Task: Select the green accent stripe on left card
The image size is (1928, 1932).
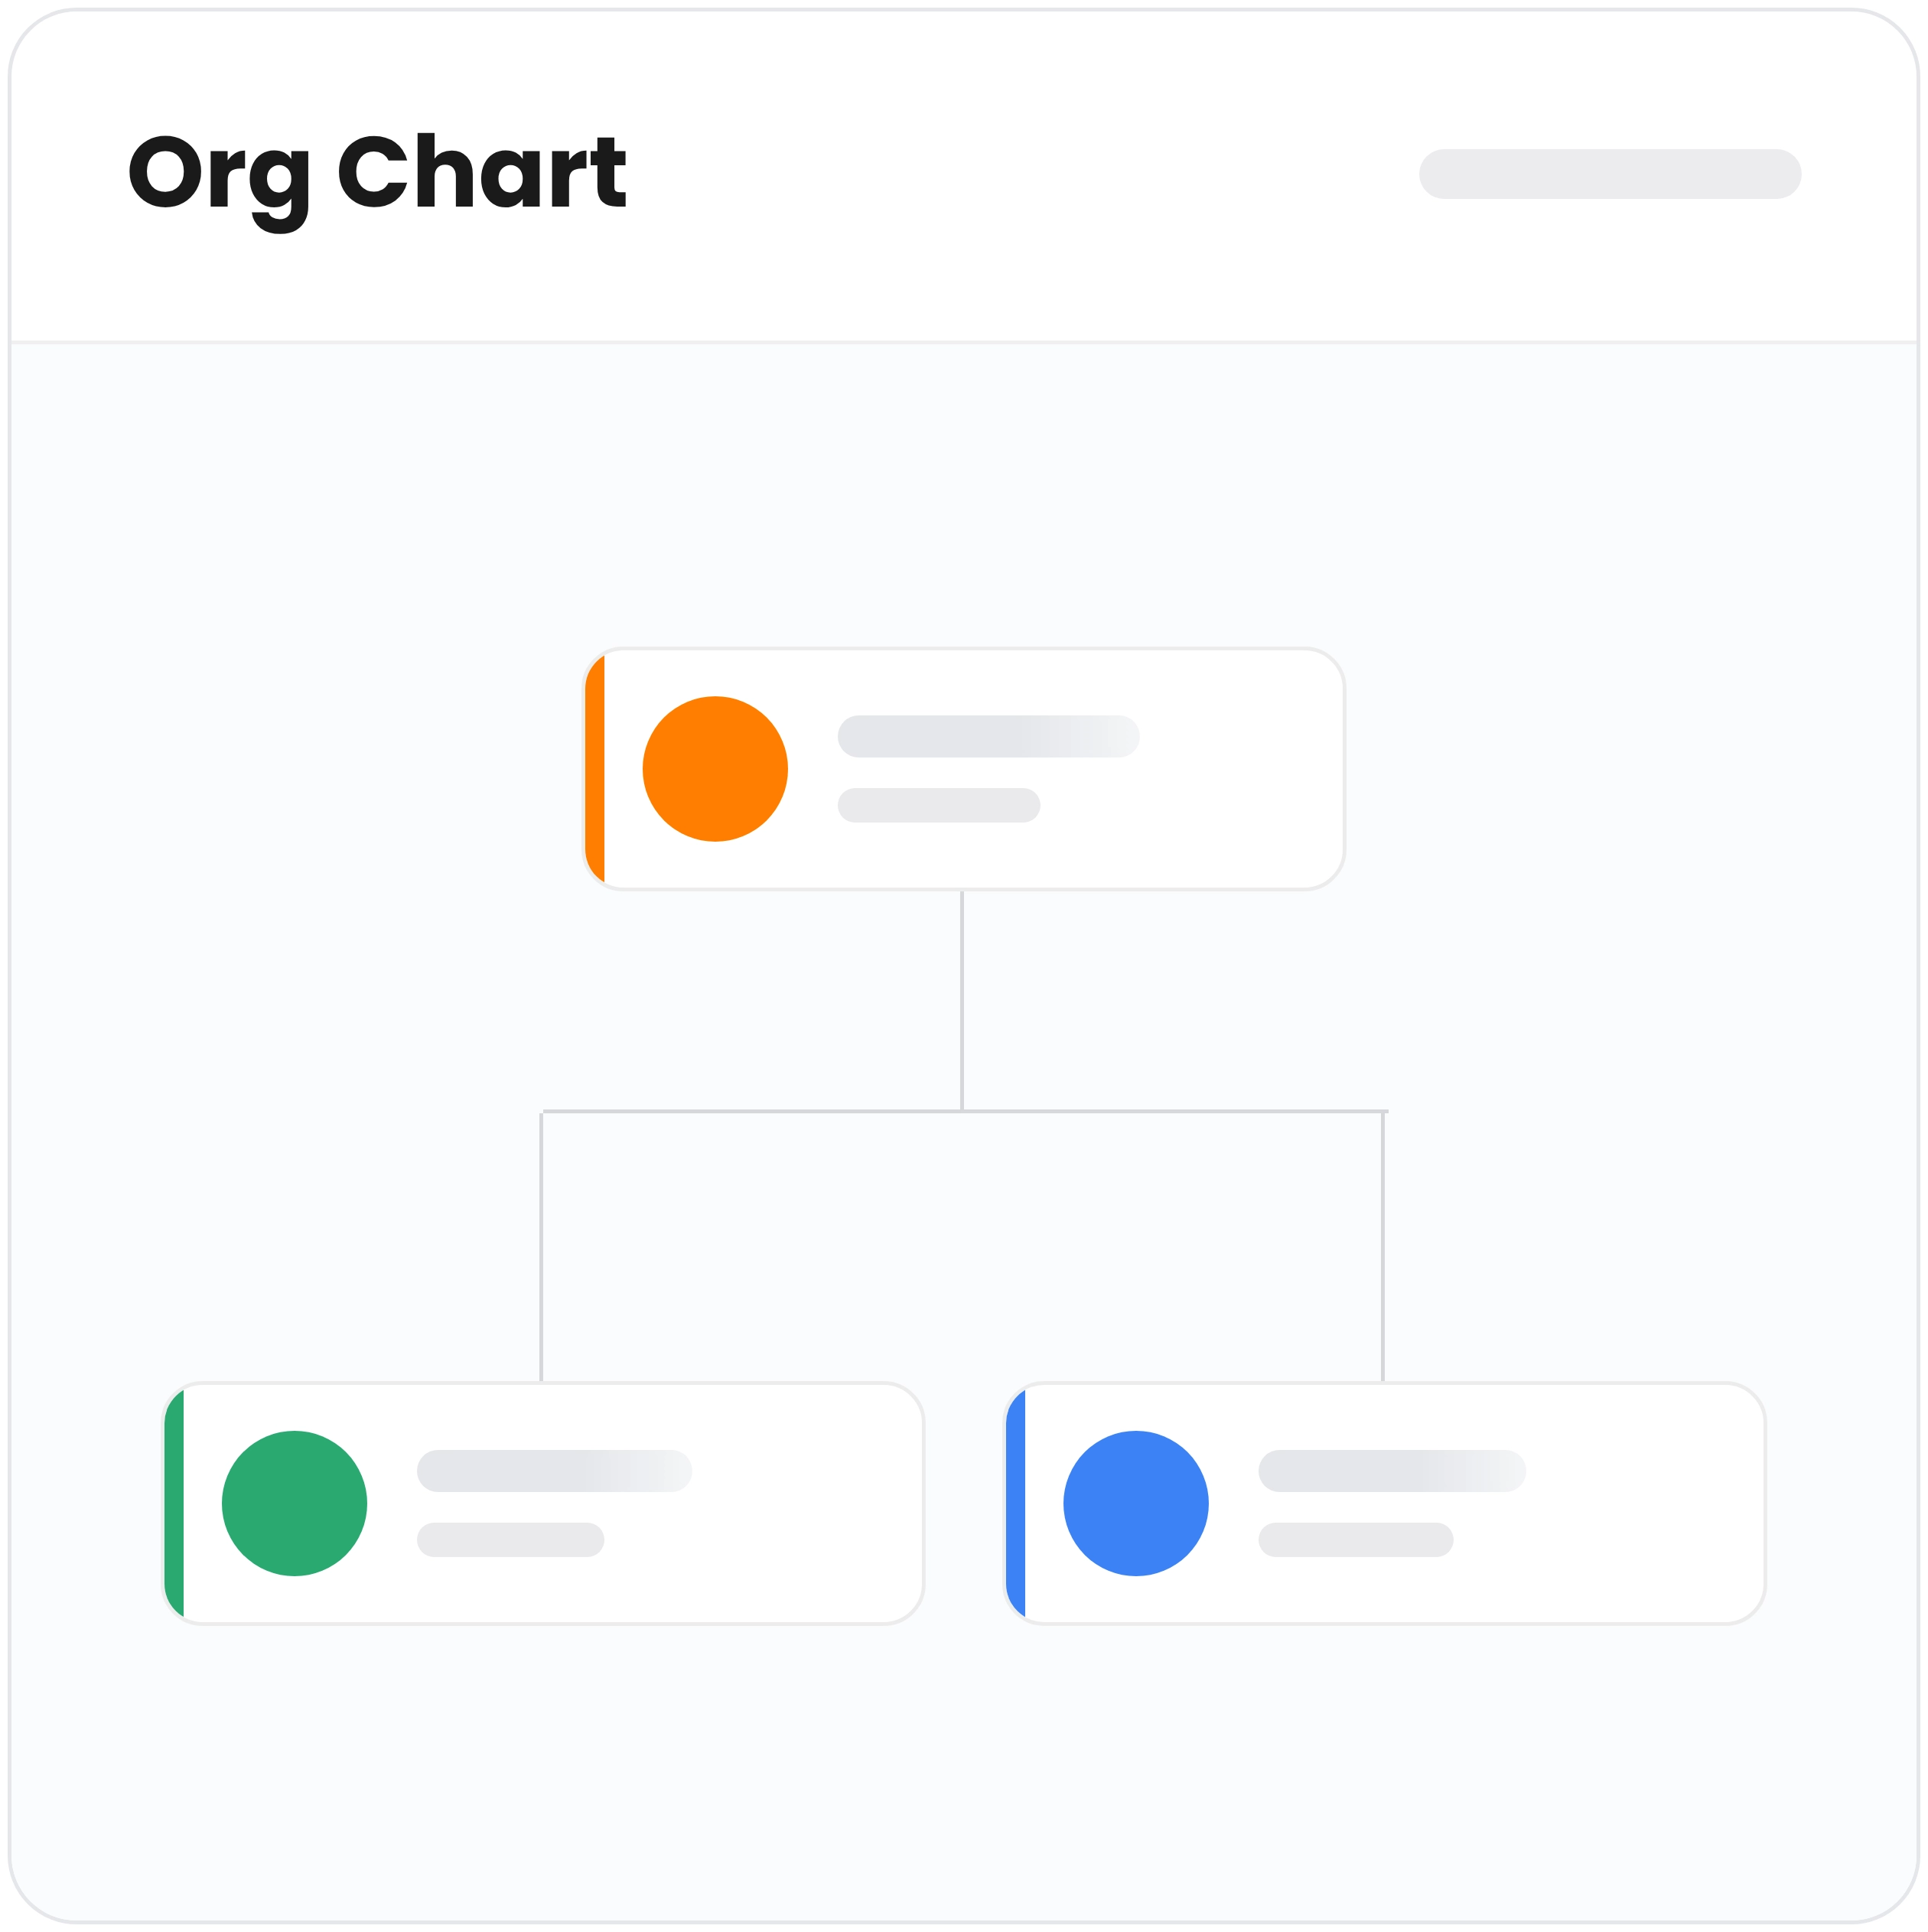Action: 174,1503
